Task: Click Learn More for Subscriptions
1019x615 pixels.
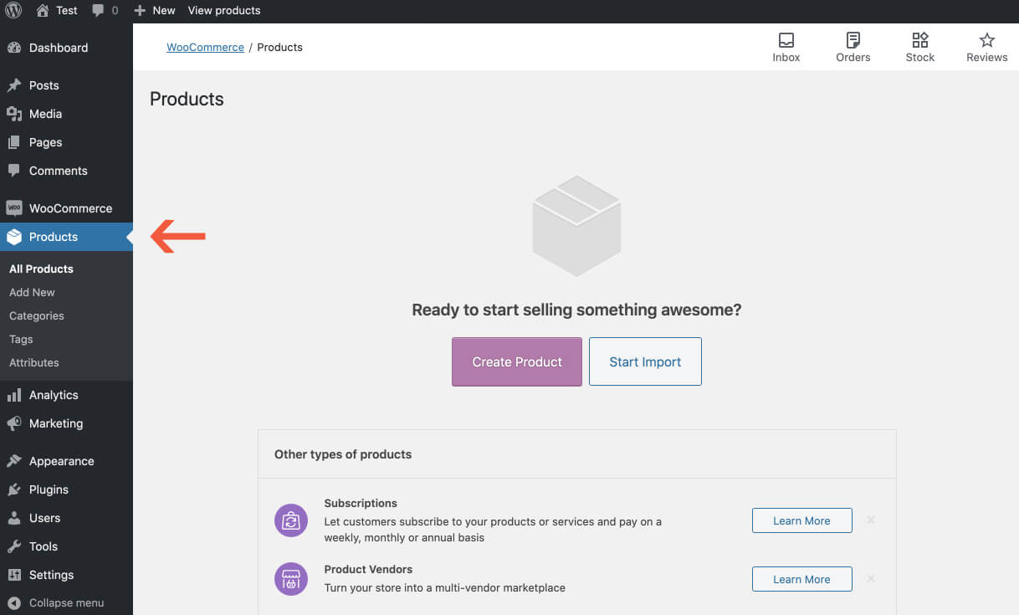Action: coord(801,520)
